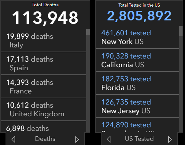Click the US tested list scrollbar thumb
Image resolution: width=185 pixels, height=145 pixels.
181,31
